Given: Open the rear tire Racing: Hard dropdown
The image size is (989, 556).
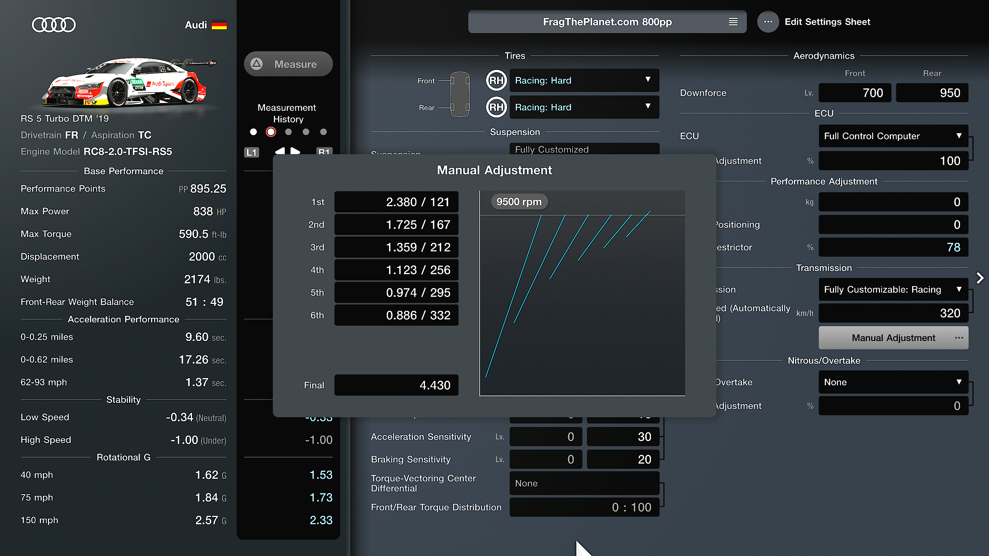Looking at the screenshot, I should (x=584, y=107).
